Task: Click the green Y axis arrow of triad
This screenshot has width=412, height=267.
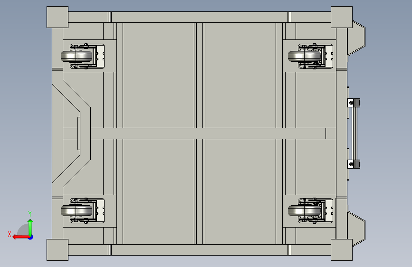Action: pyautogui.click(x=30, y=228)
